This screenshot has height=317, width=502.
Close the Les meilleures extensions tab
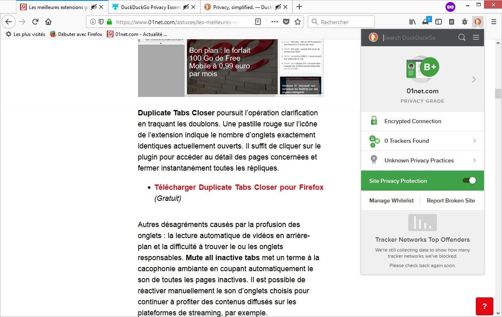click(x=101, y=7)
